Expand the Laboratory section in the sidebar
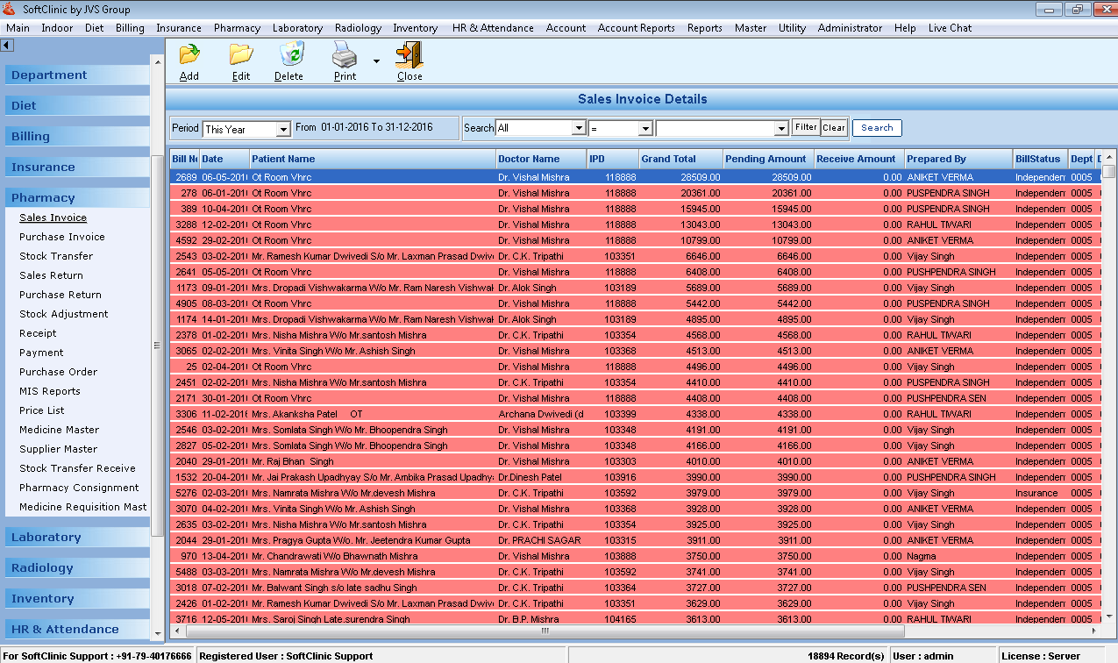Screen dimensions: 1118x663 pos(46,537)
